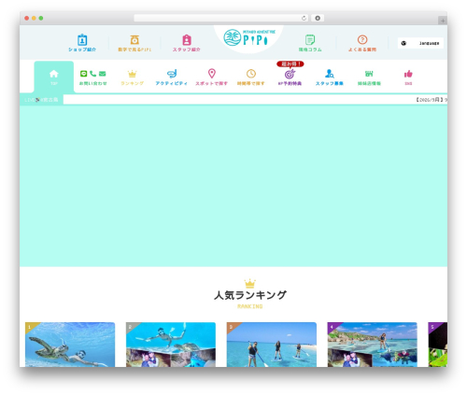Screen dimensions: 467x395
Task: Click the アクティビティ menu text
Action: 172,83
